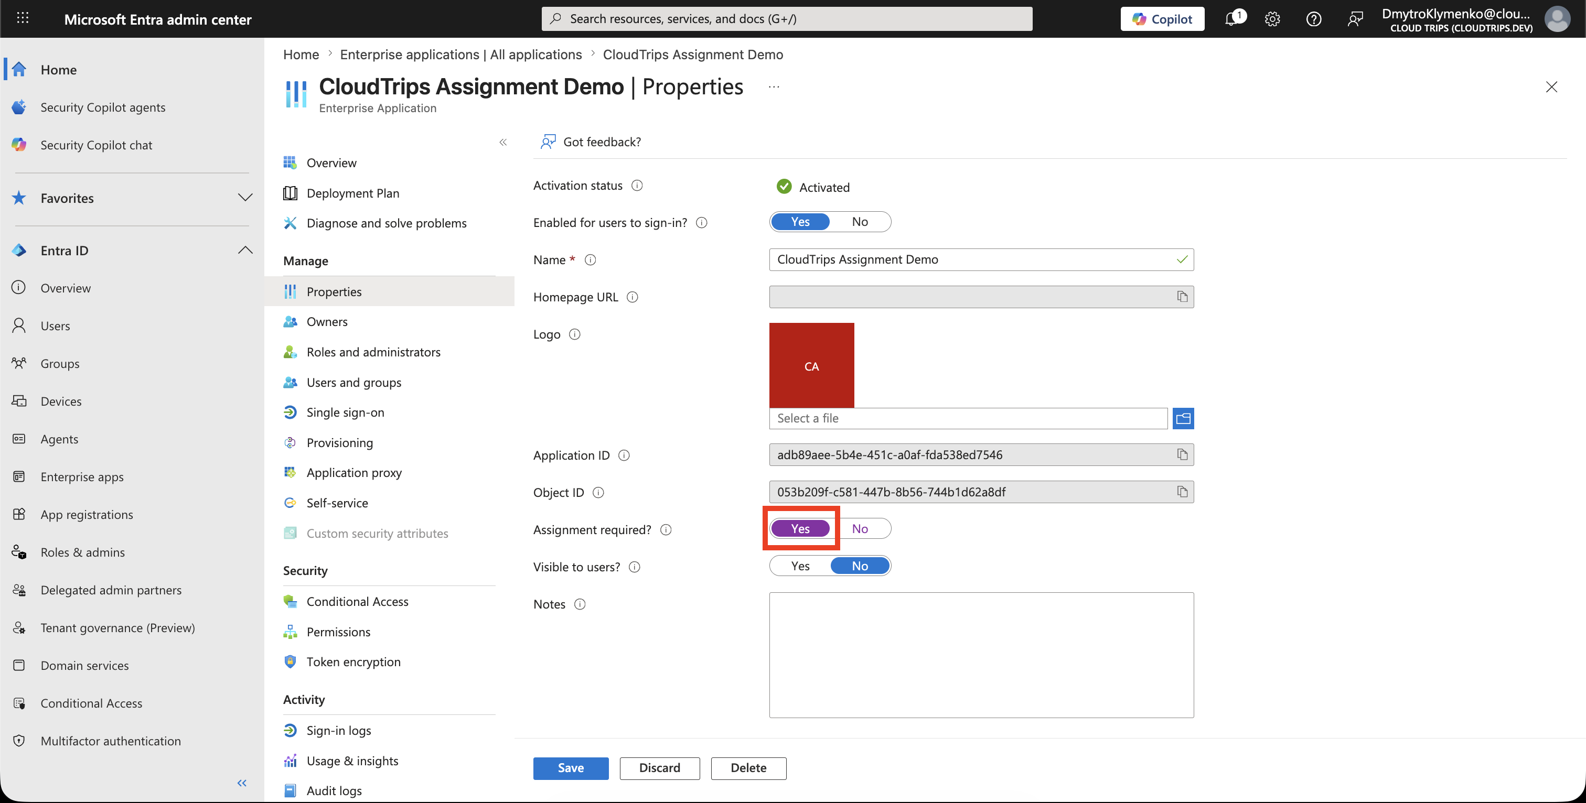Open the portal settings gear icon
This screenshot has height=803, width=1586.
[1272, 19]
